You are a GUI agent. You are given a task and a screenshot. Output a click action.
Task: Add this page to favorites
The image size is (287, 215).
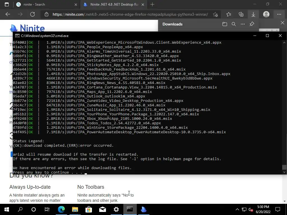pos(216,14)
